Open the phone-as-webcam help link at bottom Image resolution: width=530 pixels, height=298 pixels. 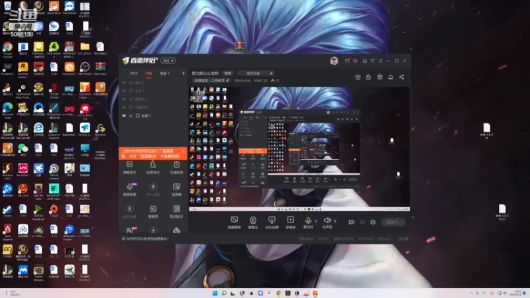click(x=147, y=239)
